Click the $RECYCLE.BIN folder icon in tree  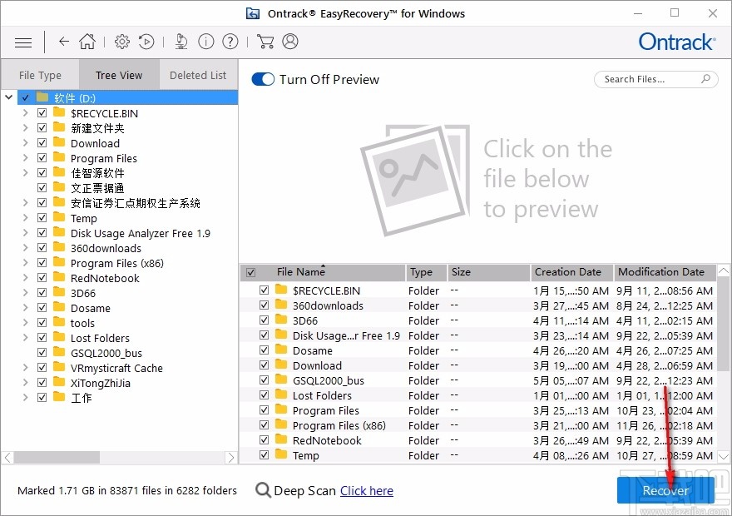coord(59,112)
